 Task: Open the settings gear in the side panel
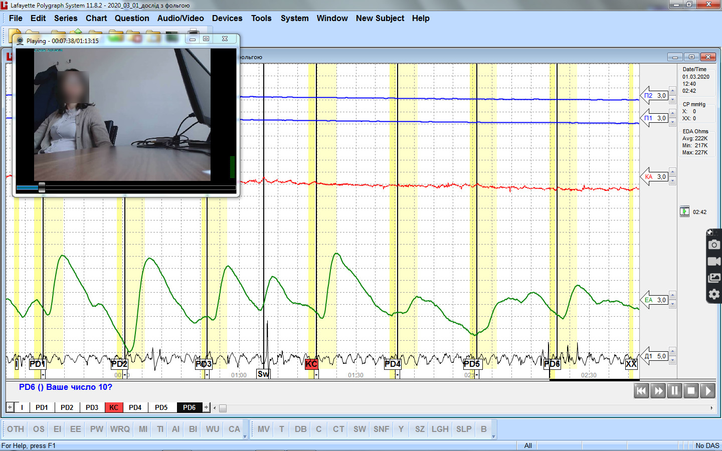click(x=714, y=294)
